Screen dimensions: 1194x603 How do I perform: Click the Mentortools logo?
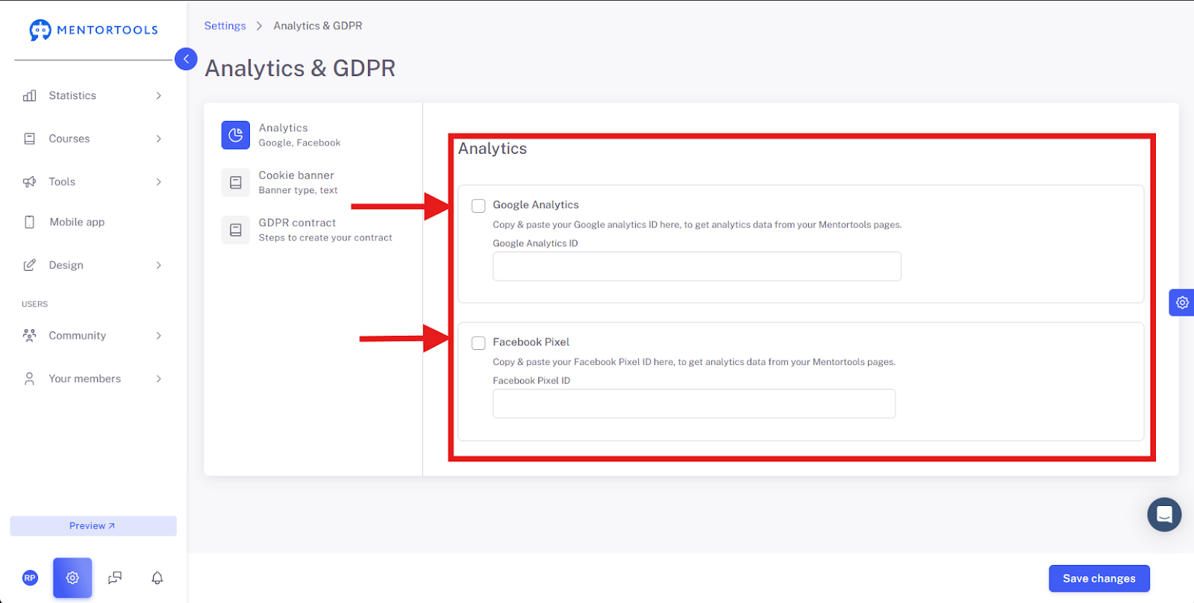(93, 30)
